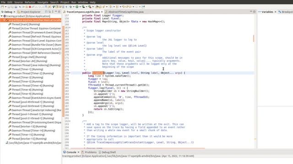The height and width of the screenshot is (164, 293).
Task: Toggle Skip All Breakpoints in toolbar
Action: pos(20,7)
